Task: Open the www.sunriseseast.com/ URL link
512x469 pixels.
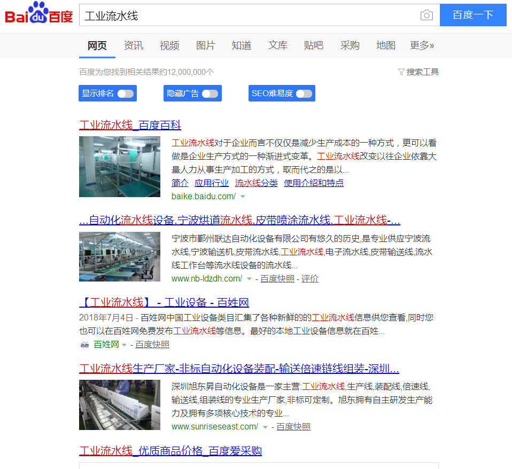Action: tap(215, 427)
